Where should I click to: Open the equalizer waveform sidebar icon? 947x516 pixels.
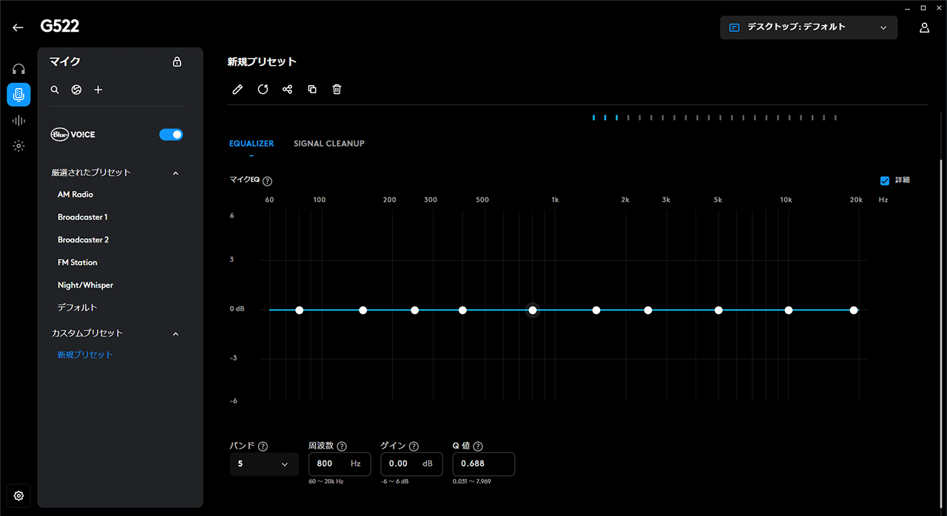[x=18, y=120]
